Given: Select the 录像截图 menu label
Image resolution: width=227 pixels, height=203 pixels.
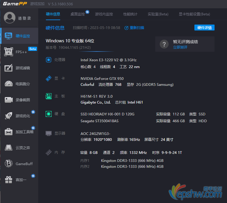Looking at the screenshot, I should [23, 100].
